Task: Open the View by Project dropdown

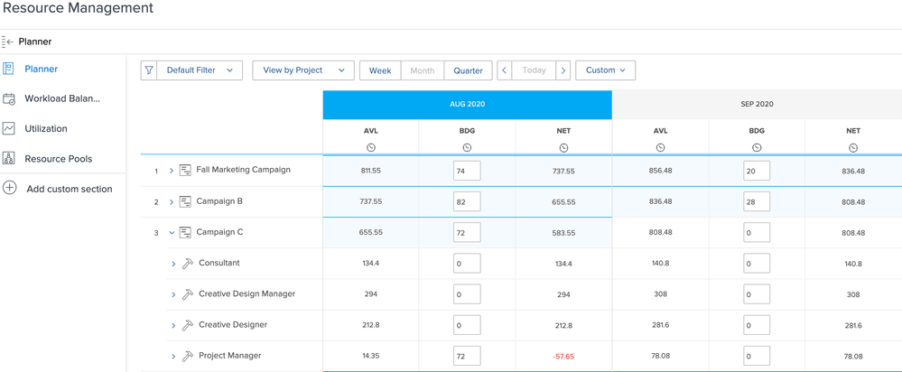Action: 302,70
